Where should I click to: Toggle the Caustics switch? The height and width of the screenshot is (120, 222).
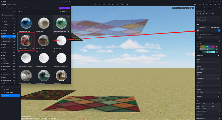click(219, 96)
